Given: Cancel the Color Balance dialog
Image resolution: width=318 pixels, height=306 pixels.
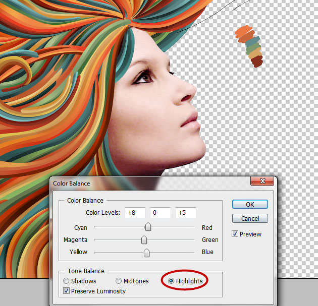Looking at the screenshot, I should coord(250,218).
